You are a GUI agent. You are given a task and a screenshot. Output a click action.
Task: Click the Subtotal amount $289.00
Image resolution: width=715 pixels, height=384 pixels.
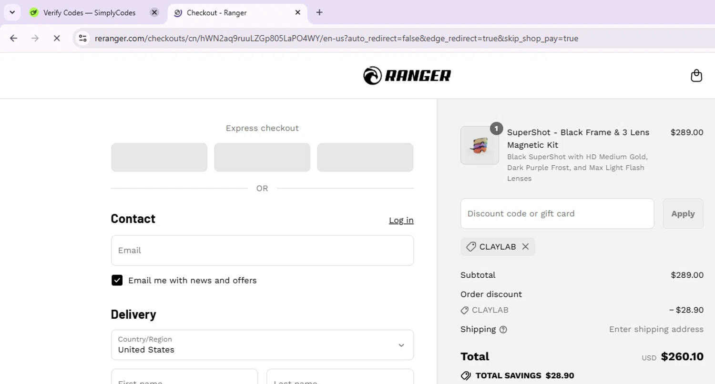pyautogui.click(x=687, y=275)
